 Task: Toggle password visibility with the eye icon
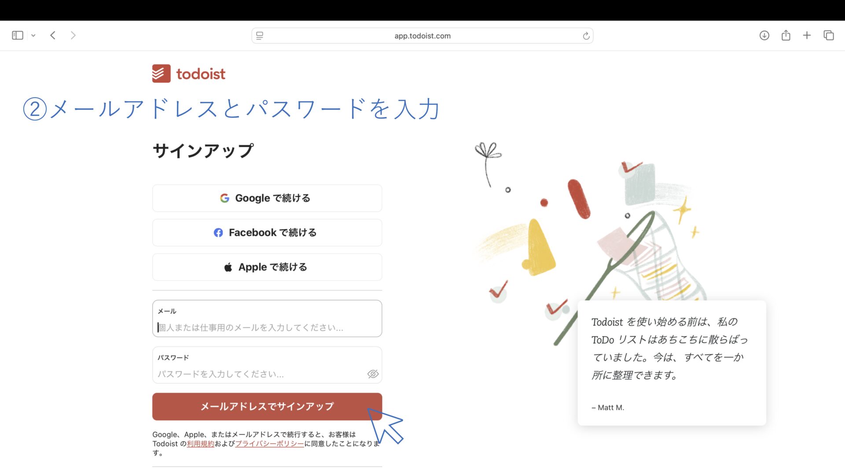point(372,373)
